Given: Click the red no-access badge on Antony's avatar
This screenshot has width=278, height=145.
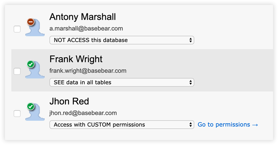Looking at the screenshot, I should tap(31, 22).
